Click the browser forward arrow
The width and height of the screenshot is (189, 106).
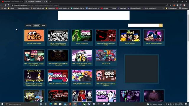pos(5,5)
